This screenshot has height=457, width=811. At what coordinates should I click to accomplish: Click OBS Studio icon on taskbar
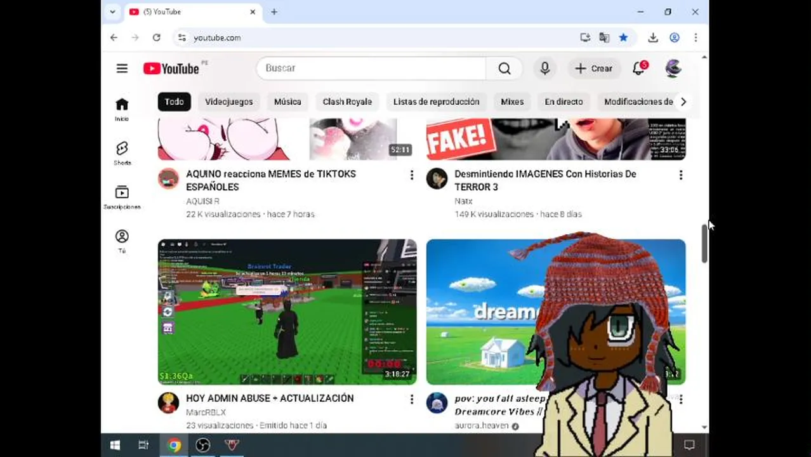[203, 445]
